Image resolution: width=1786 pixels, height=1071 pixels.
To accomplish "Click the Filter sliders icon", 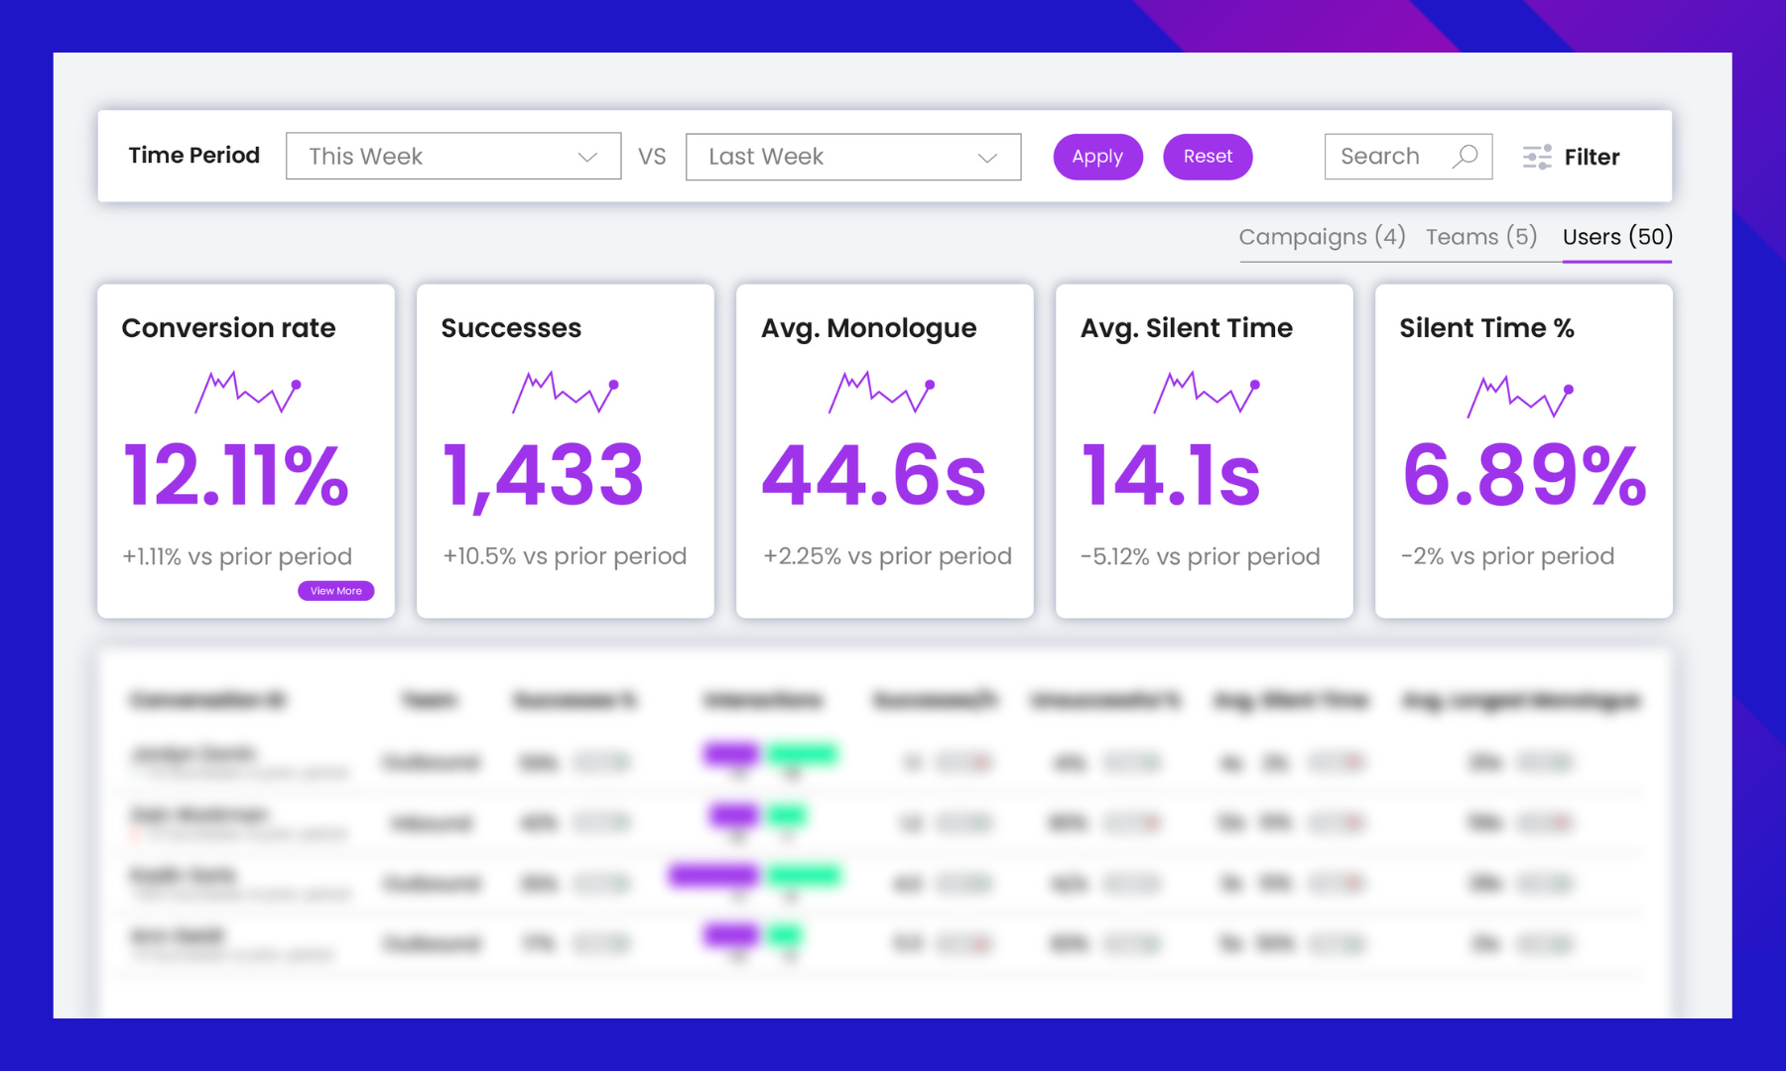I will click(1537, 157).
